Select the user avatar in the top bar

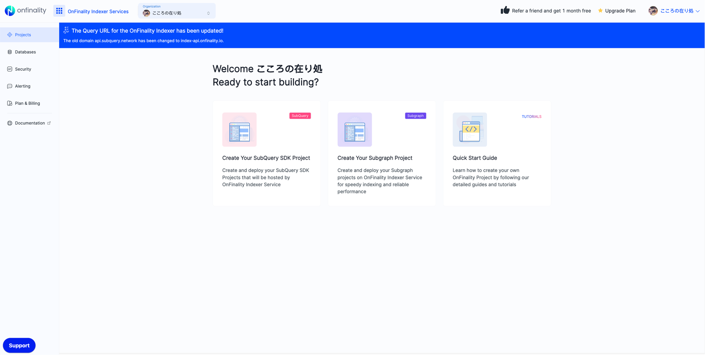pyautogui.click(x=653, y=11)
